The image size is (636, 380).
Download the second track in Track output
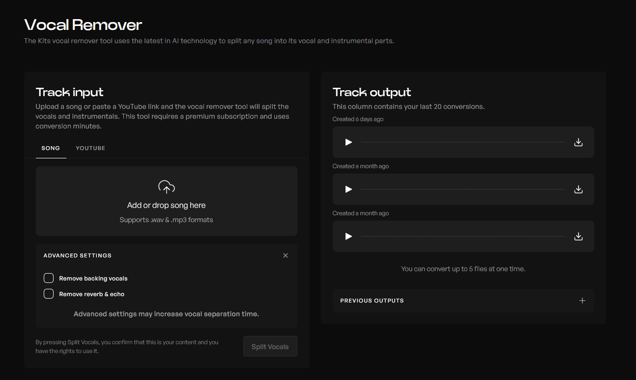[578, 189]
